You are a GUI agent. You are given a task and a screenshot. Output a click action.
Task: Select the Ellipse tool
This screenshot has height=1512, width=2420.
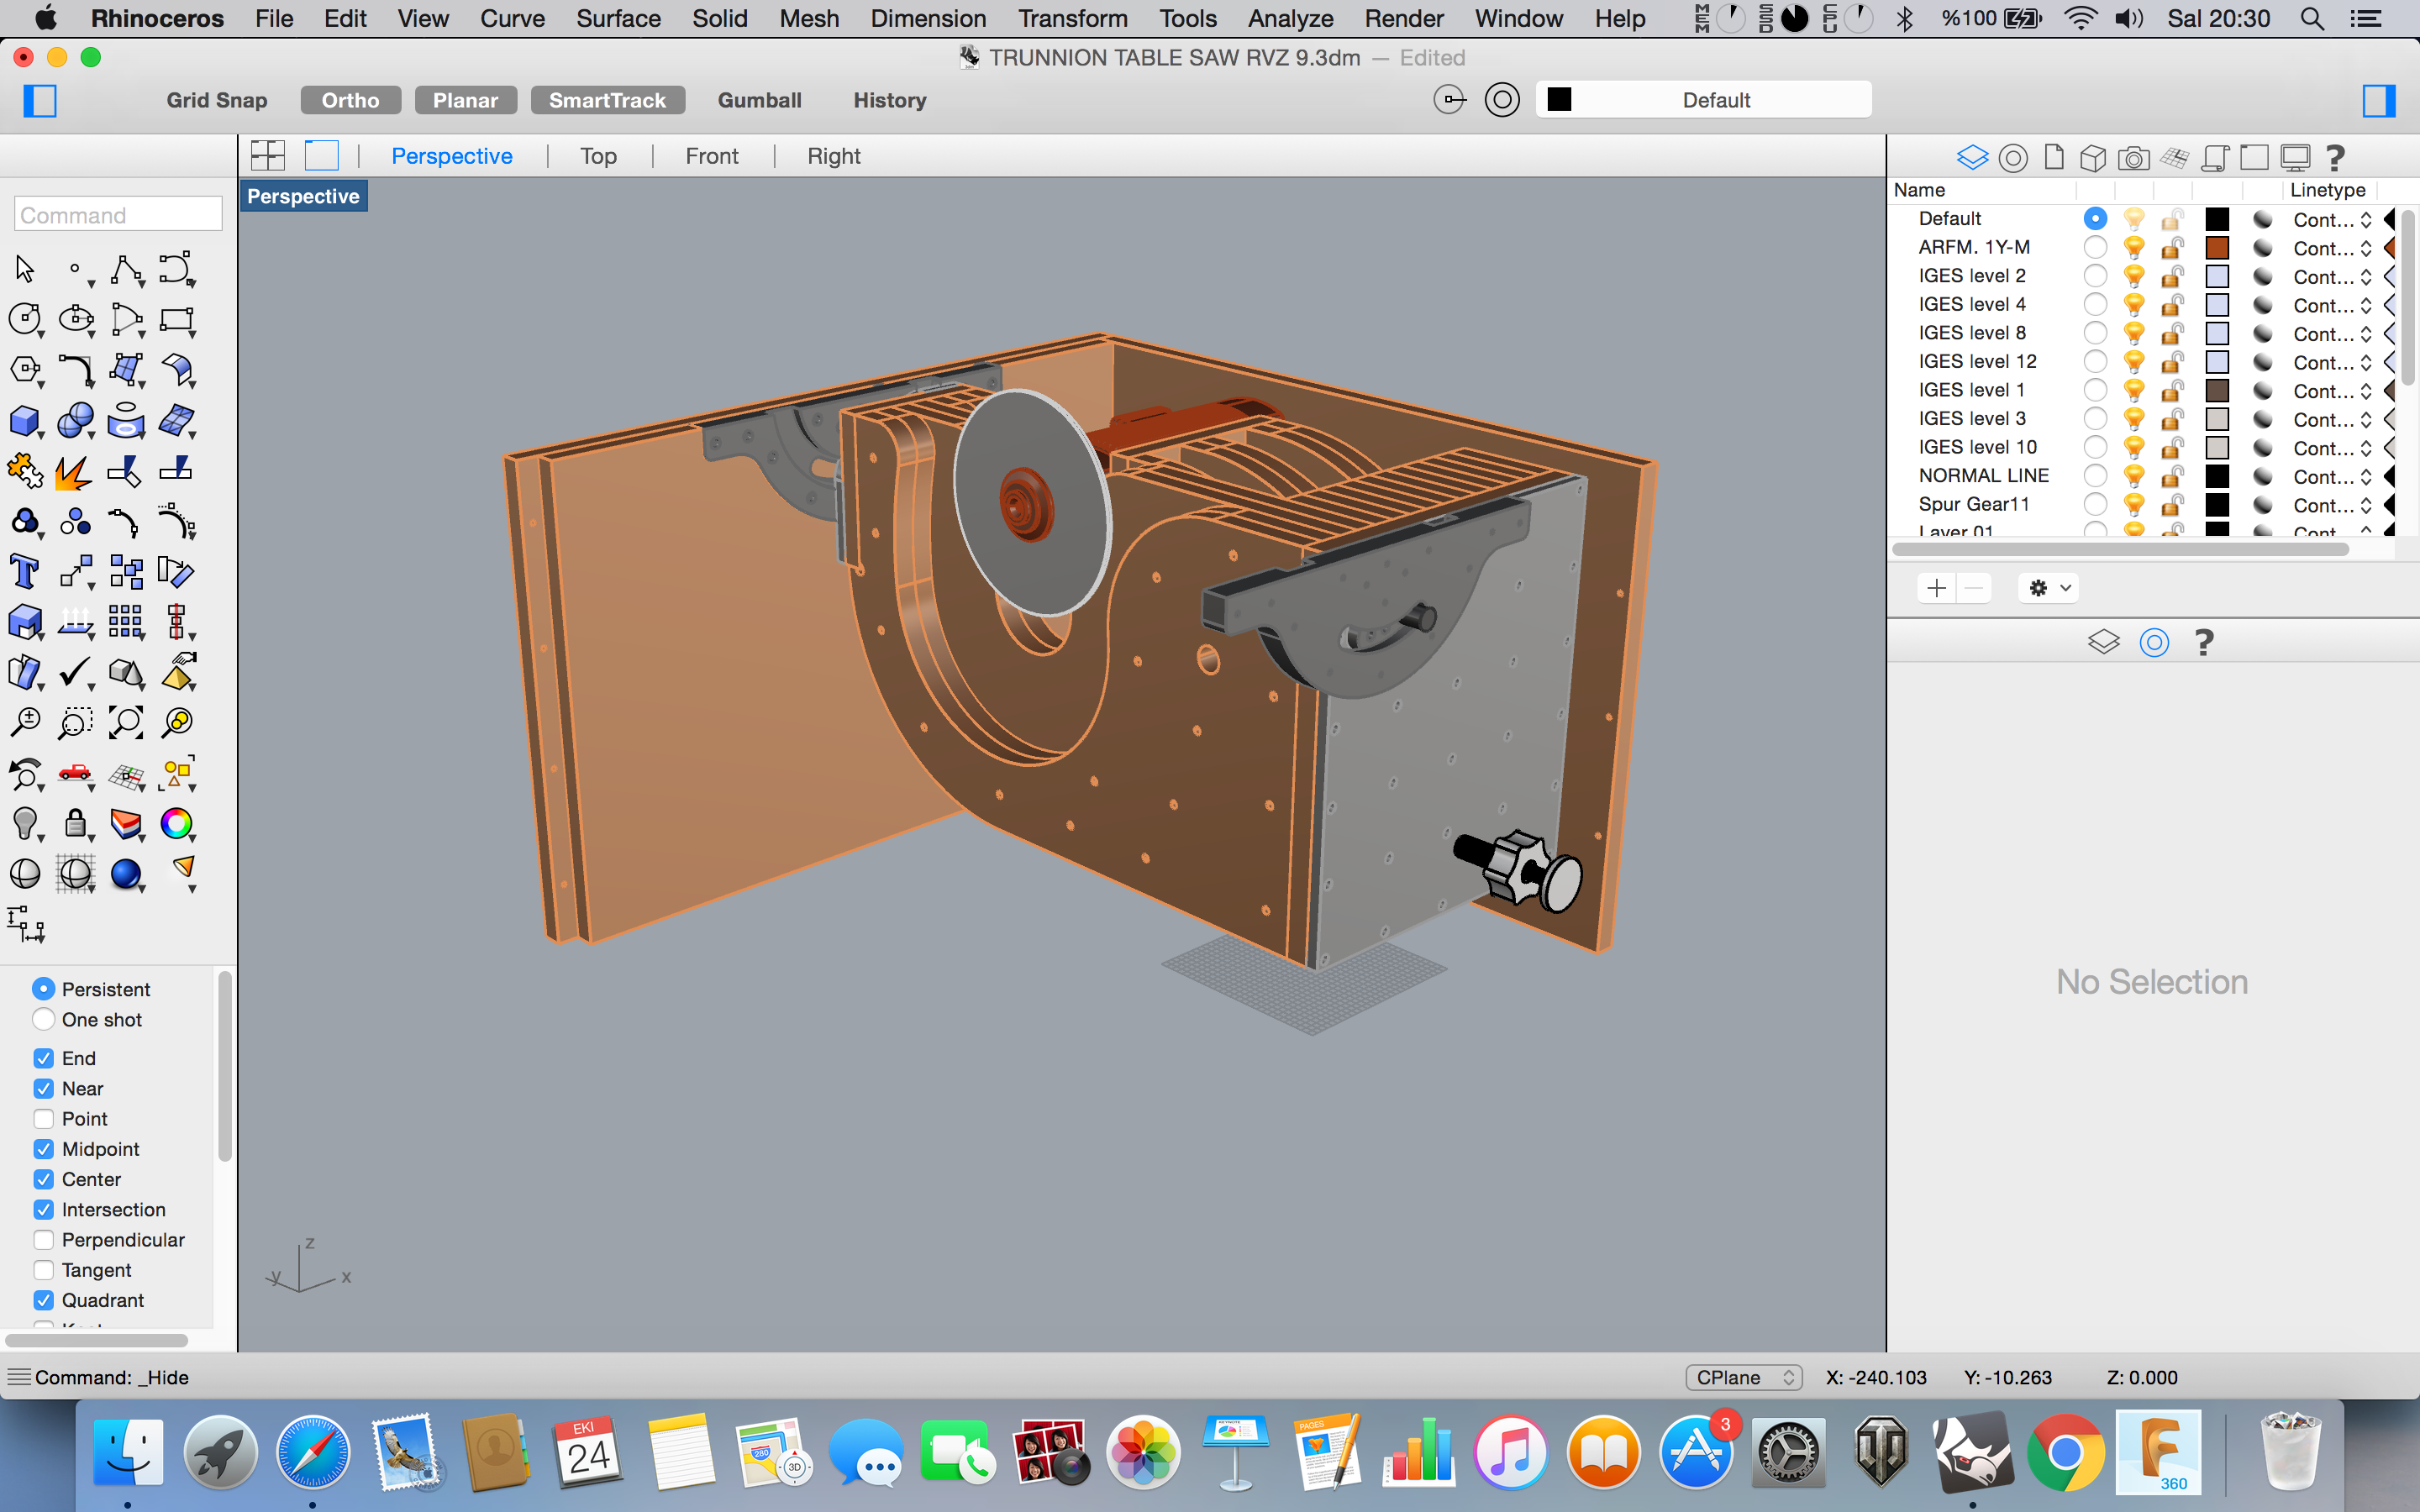point(76,319)
